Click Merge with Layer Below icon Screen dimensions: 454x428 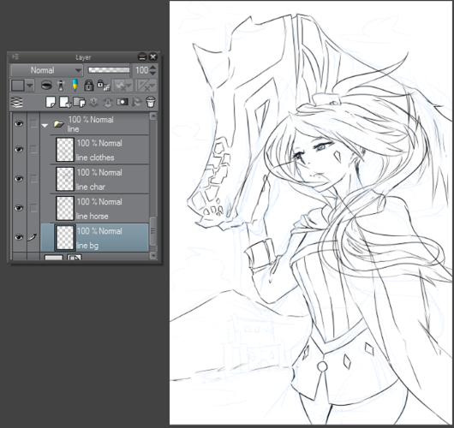(x=108, y=102)
